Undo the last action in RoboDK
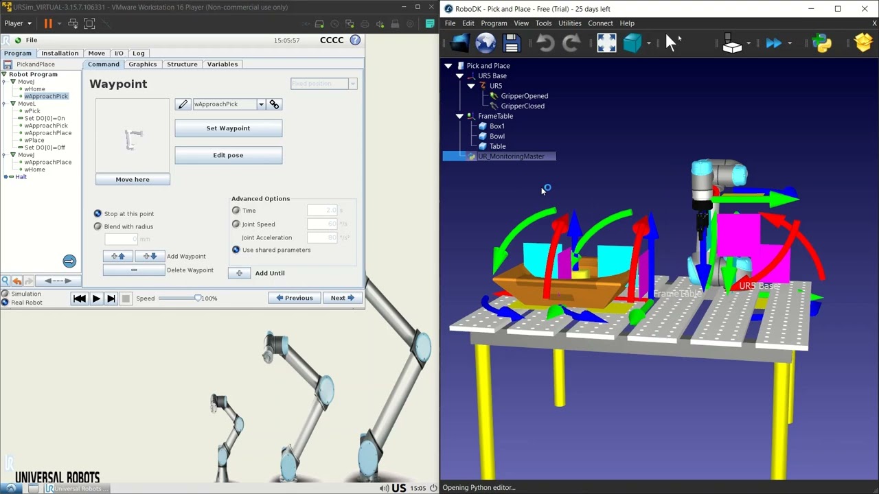This screenshot has width=879, height=494. 545,43
